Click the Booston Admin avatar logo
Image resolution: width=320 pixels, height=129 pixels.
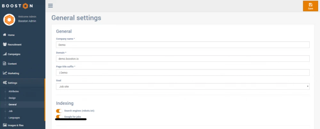click(x=9, y=20)
